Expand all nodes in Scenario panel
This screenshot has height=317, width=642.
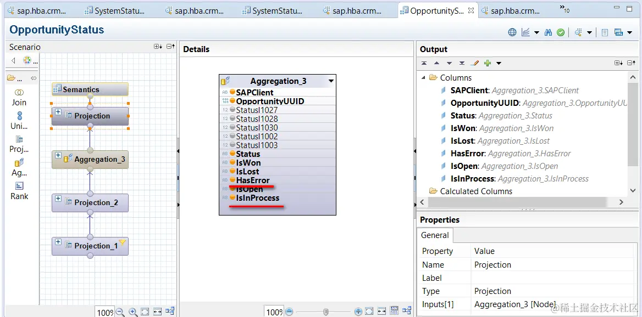click(158, 47)
